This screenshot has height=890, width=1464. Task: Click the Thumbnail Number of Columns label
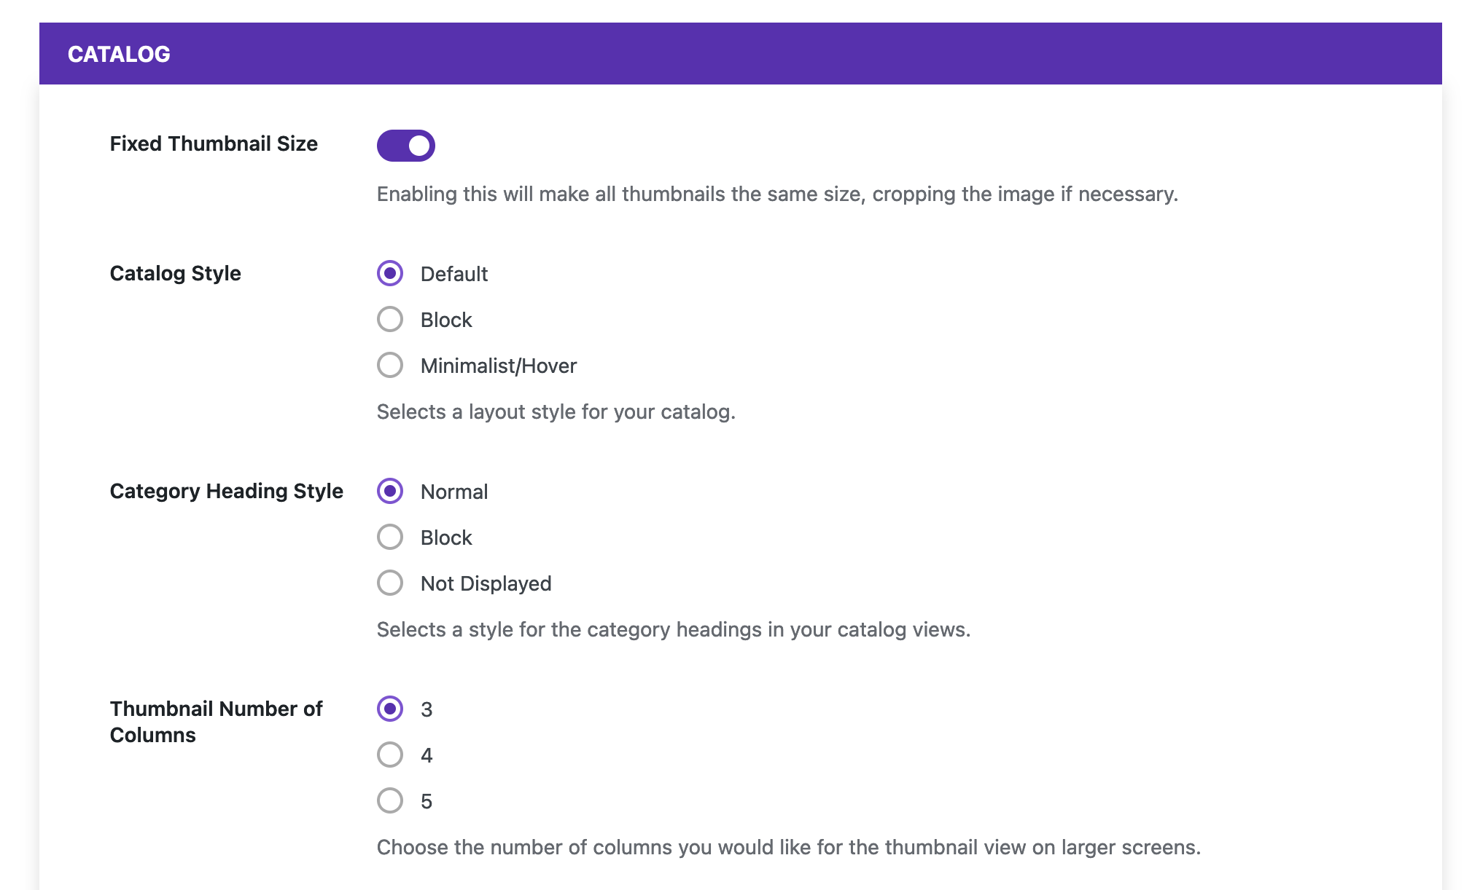[216, 722]
